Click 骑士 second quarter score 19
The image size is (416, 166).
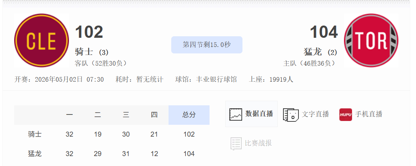click(98, 134)
